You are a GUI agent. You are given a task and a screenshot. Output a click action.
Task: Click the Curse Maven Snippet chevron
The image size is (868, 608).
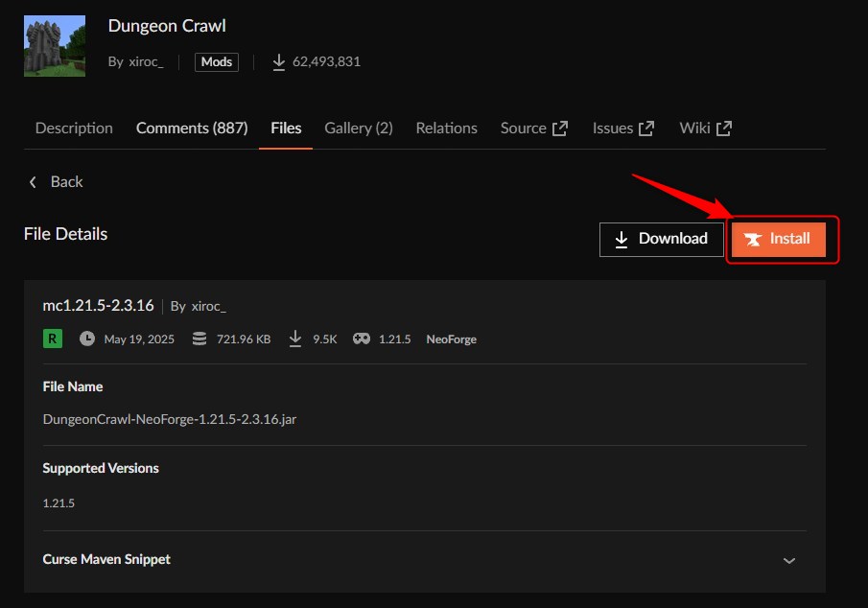(x=788, y=561)
